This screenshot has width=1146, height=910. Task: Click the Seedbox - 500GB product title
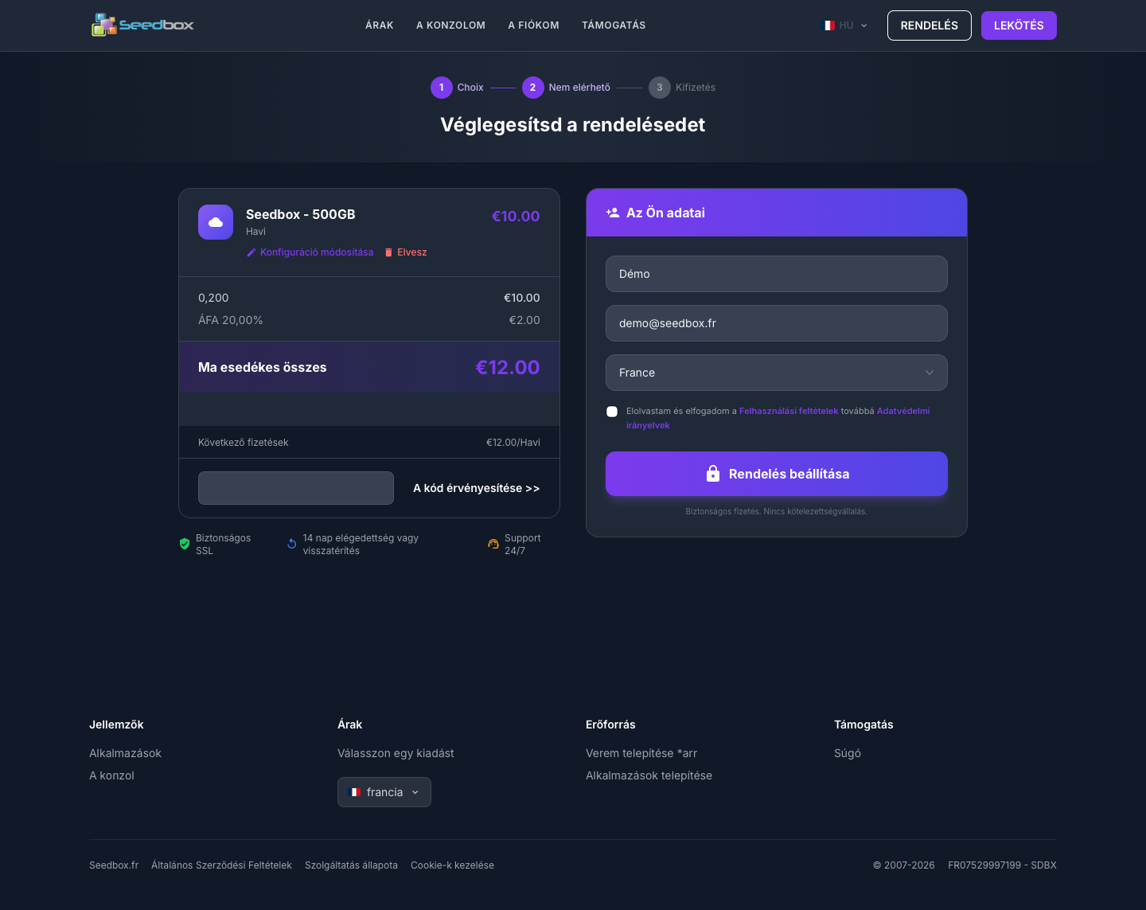click(301, 214)
